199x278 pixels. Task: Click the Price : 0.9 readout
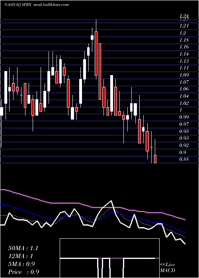(23, 272)
